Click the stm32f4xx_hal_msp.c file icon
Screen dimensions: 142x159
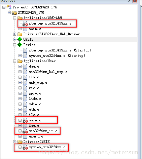[25, 72]
